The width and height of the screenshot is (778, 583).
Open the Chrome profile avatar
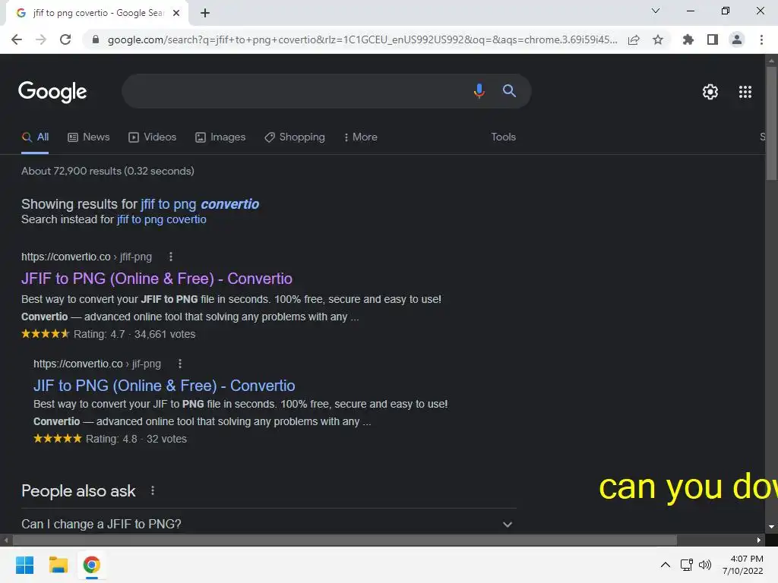[737, 39]
